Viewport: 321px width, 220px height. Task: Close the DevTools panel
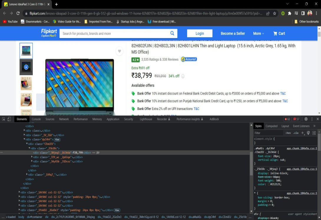click(x=318, y=119)
